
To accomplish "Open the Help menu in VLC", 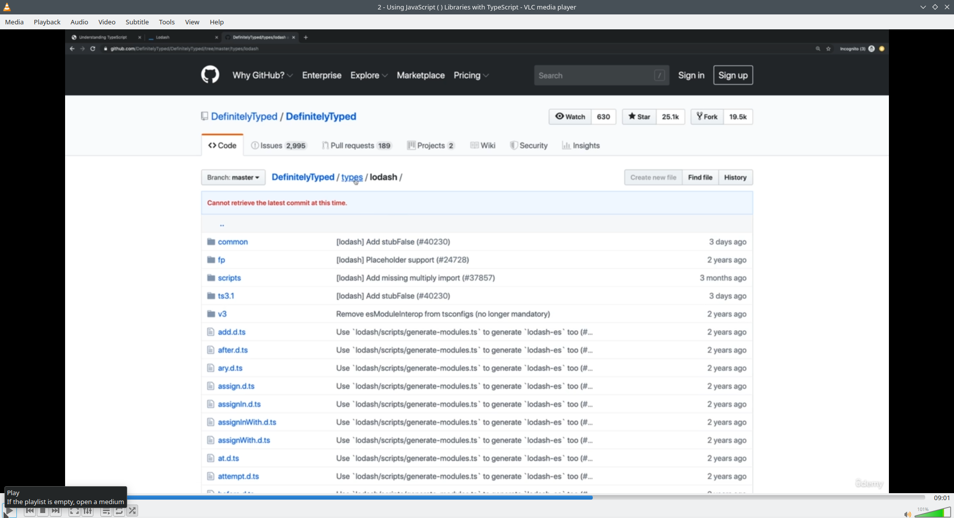I will pyautogui.click(x=217, y=22).
